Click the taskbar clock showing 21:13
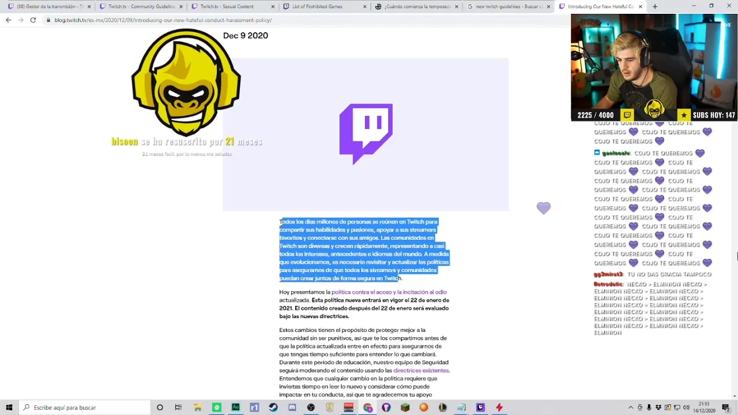The image size is (738, 415). point(704,408)
